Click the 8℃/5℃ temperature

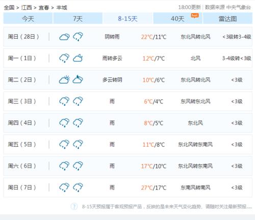[154, 123]
